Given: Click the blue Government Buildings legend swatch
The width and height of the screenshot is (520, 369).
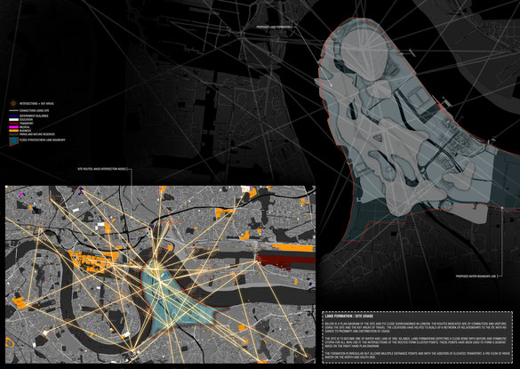Looking at the screenshot, I should [13, 116].
